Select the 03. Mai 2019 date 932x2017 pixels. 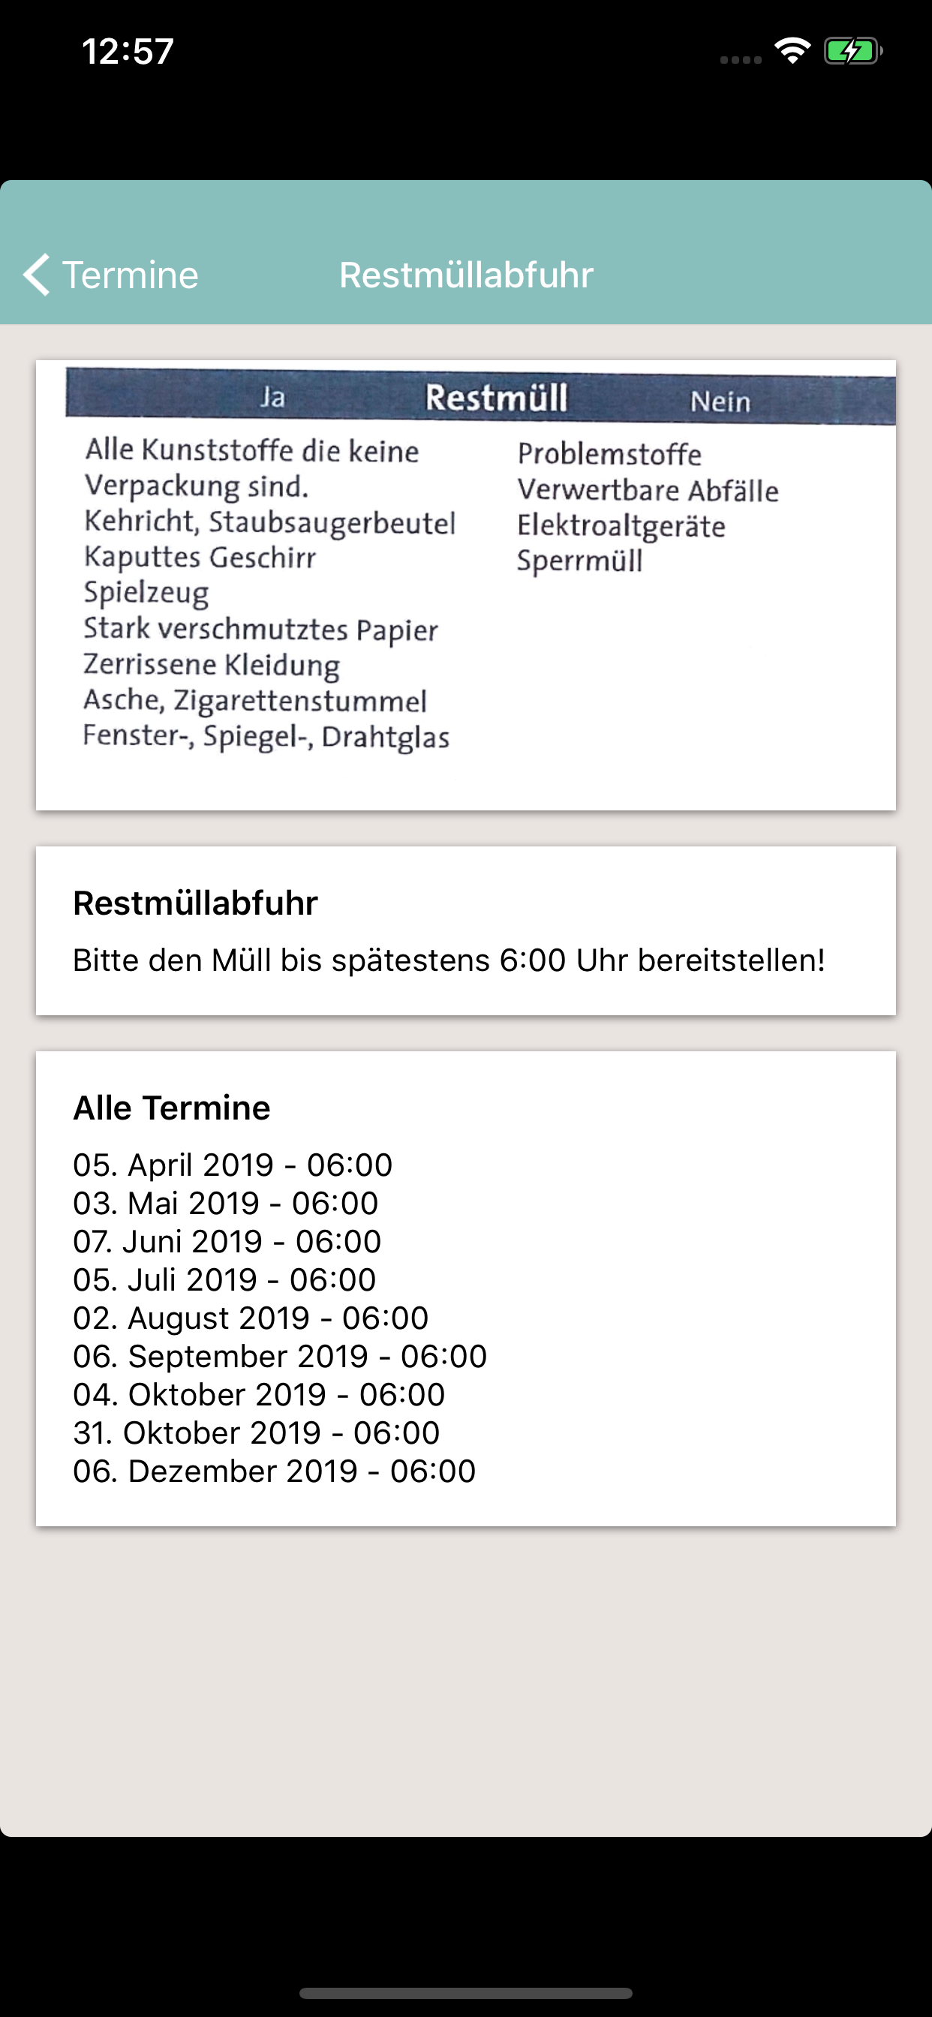[x=226, y=1204]
